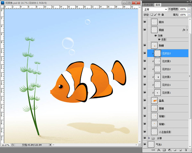
Task: Expand the 水草 group triangle
Action: pos(149,138)
